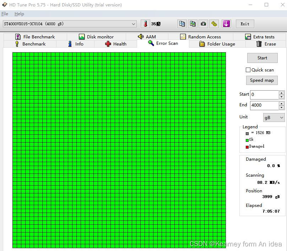Image resolution: width=287 pixels, height=251 pixels.
Task: Open the Extra tests tab
Action: pyautogui.click(x=260, y=37)
